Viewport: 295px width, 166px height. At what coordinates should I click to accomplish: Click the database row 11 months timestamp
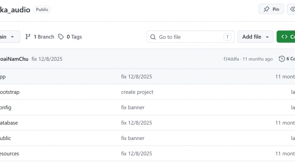pos(285,123)
